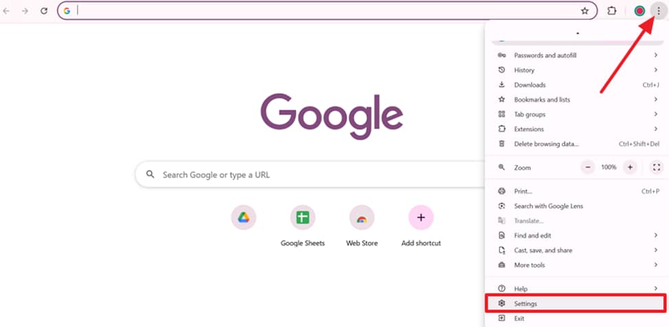Click the Google logo
The image size is (669, 327).
[331, 116]
